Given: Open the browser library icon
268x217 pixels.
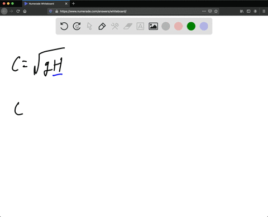Looking at the screenshot, I should [242, 11].
